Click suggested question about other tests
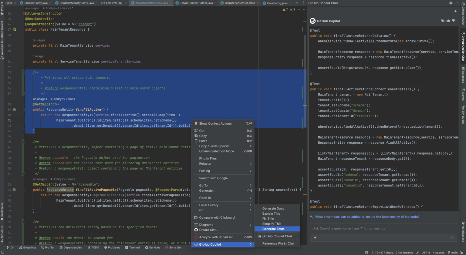466x255 pixels. click(367, 217)
